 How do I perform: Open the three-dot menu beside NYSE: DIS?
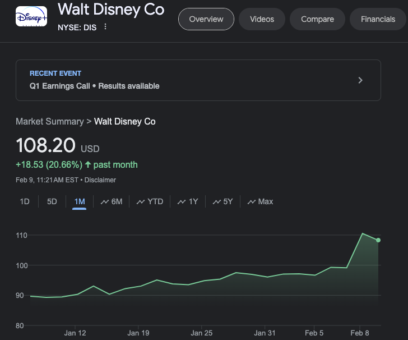tap(105, 27)
